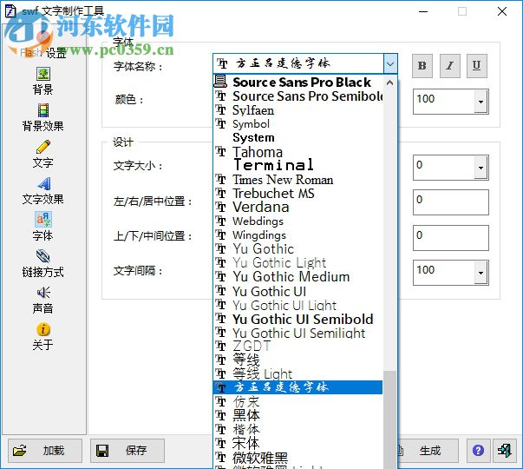Choose Source Sans Pro Semibold font
This screenshot has width=523, height=469.
pos(297,96)
